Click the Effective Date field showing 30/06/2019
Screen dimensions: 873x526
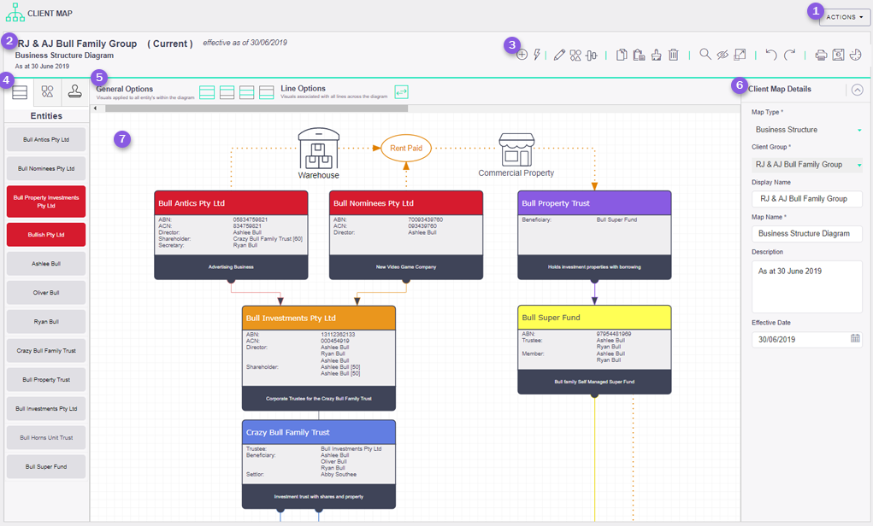click(x=807, y=339)
